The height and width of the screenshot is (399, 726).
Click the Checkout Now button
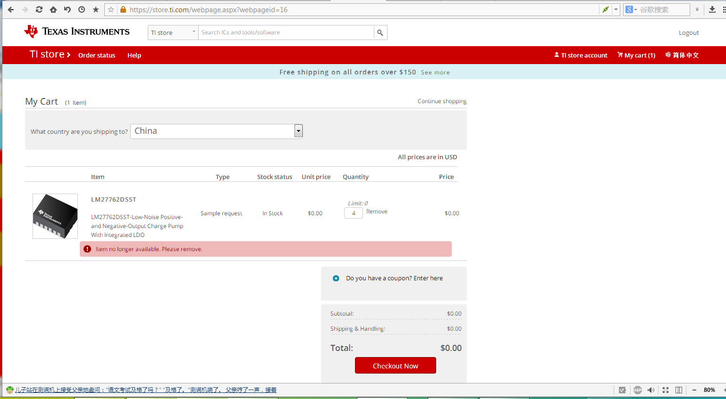(396, 366)
